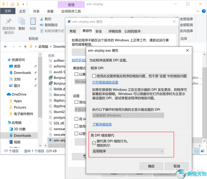207x179 pixels.
Task: Switch to large icons view in status bar
Action: coord(203,151)
